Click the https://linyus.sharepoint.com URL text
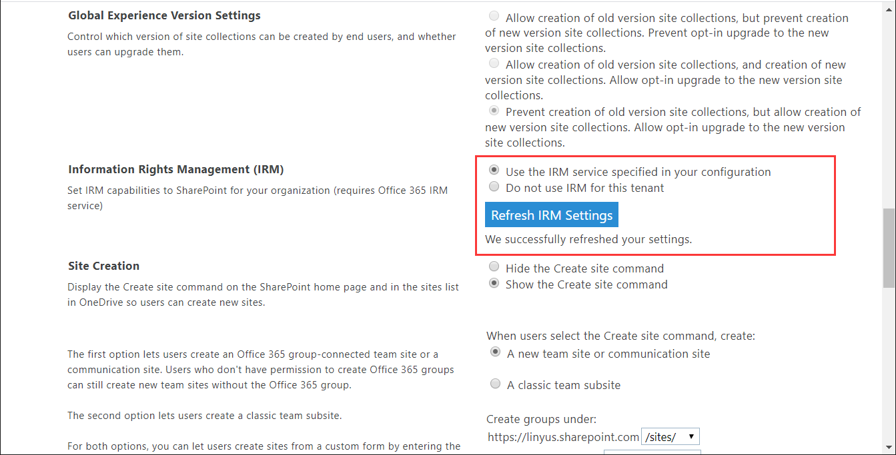 point(562,437)
